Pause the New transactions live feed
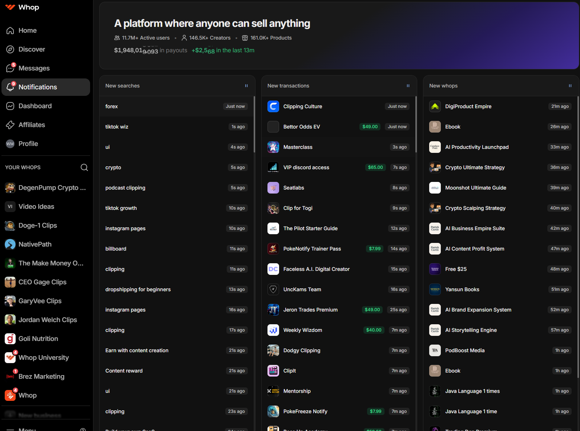This screenshot has width=580, height=431. [408, 86]
